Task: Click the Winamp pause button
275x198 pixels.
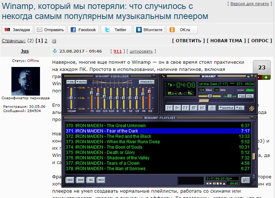Action: 185,108
